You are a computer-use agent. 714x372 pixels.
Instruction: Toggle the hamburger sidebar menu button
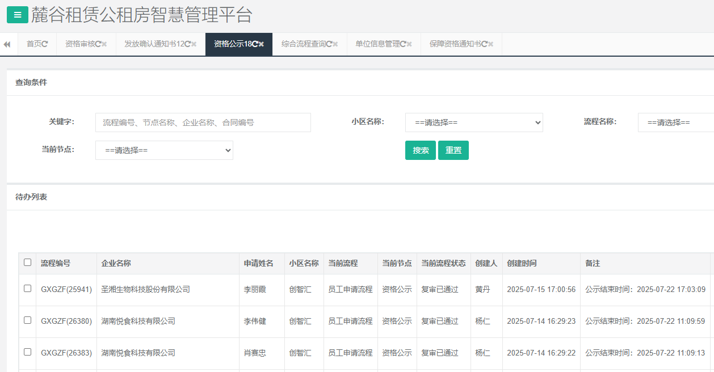(17, 15)
